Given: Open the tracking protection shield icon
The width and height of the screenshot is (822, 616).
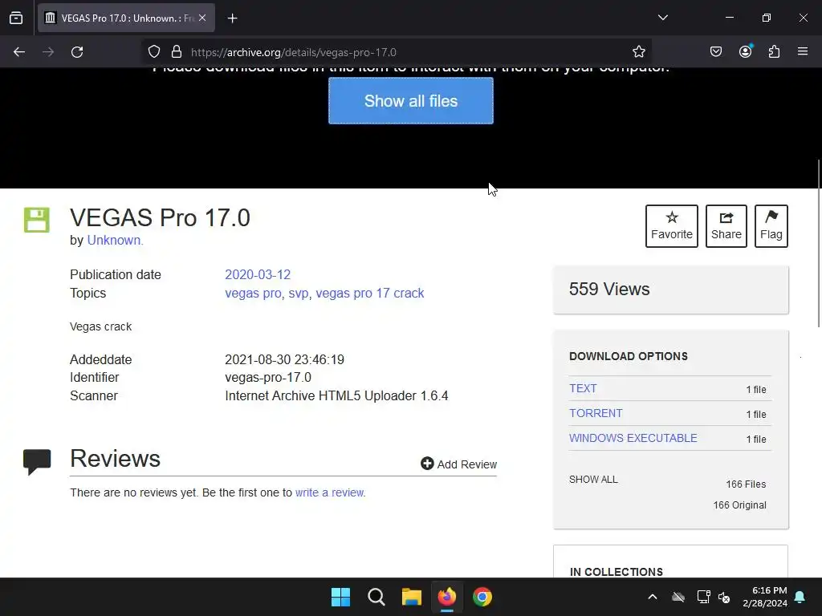Looking at the screenshot, I should pos(153,52).
